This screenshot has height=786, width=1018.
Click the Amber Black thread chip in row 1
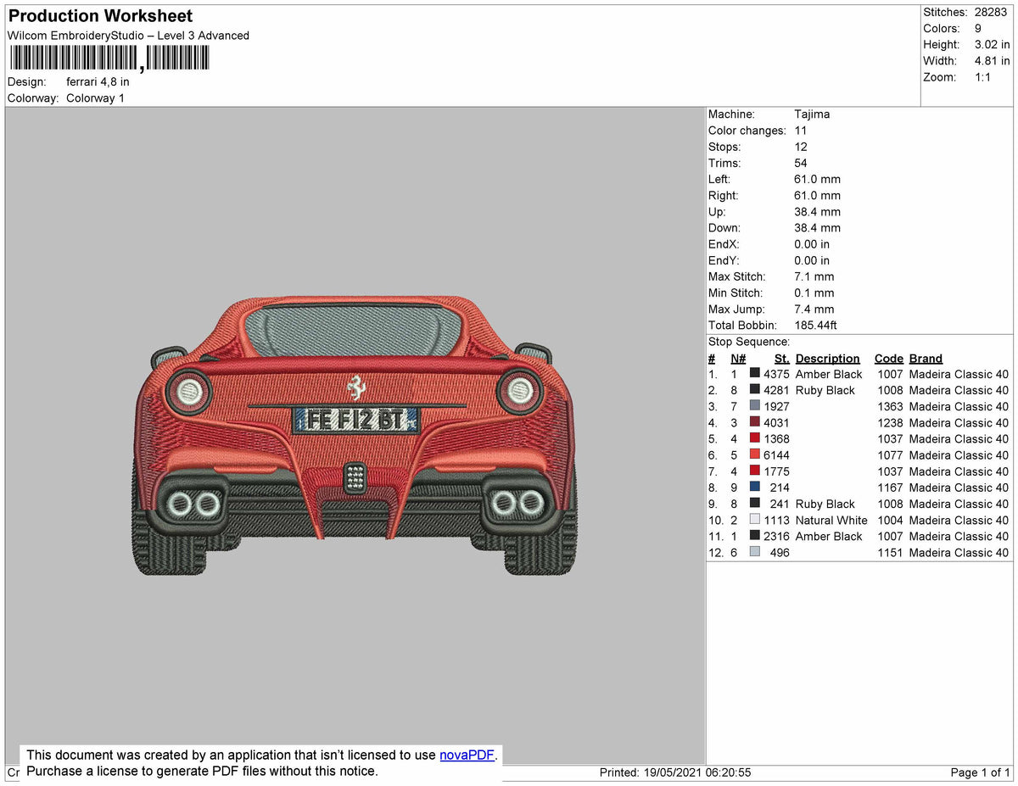point(753,374)
